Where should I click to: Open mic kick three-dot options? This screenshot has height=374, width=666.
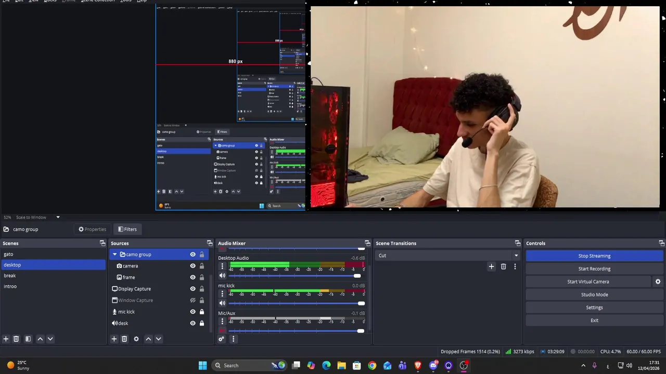point(222,294)
